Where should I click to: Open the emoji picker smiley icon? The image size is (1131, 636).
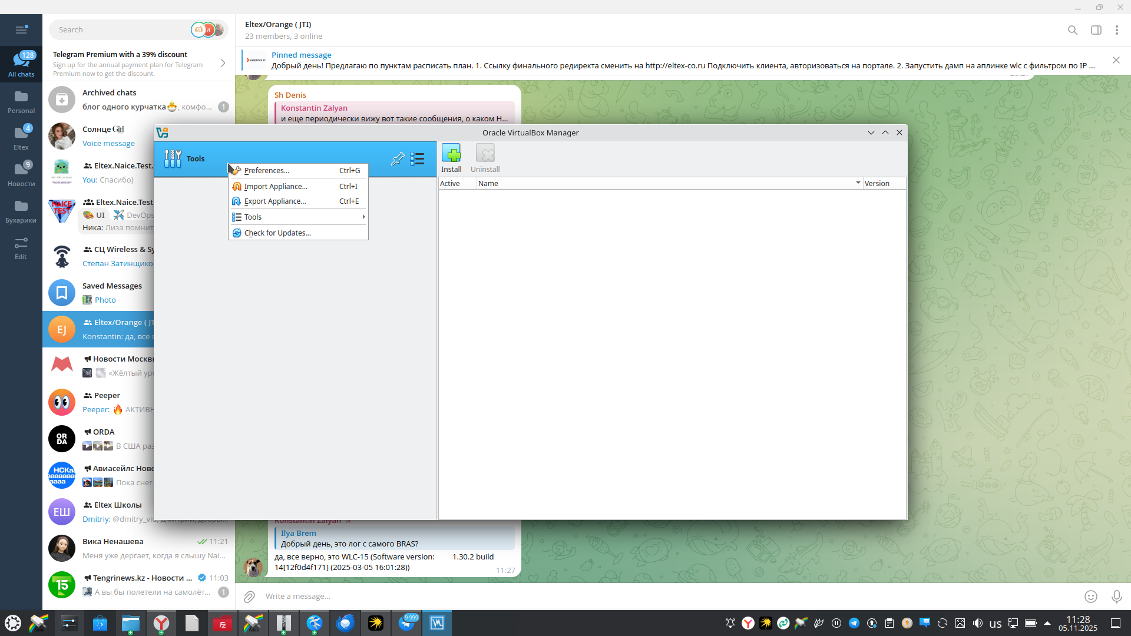click(1091, 597)
